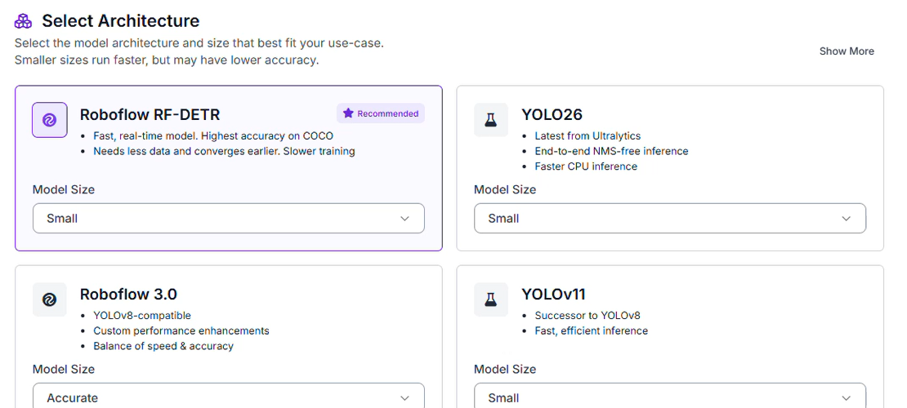907x408 pixels.
Task: Click the Roboflow 3.0 logo icon
Action: tap(49, 300)
